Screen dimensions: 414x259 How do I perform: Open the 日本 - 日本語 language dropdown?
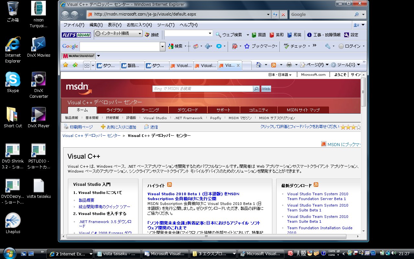280,75
